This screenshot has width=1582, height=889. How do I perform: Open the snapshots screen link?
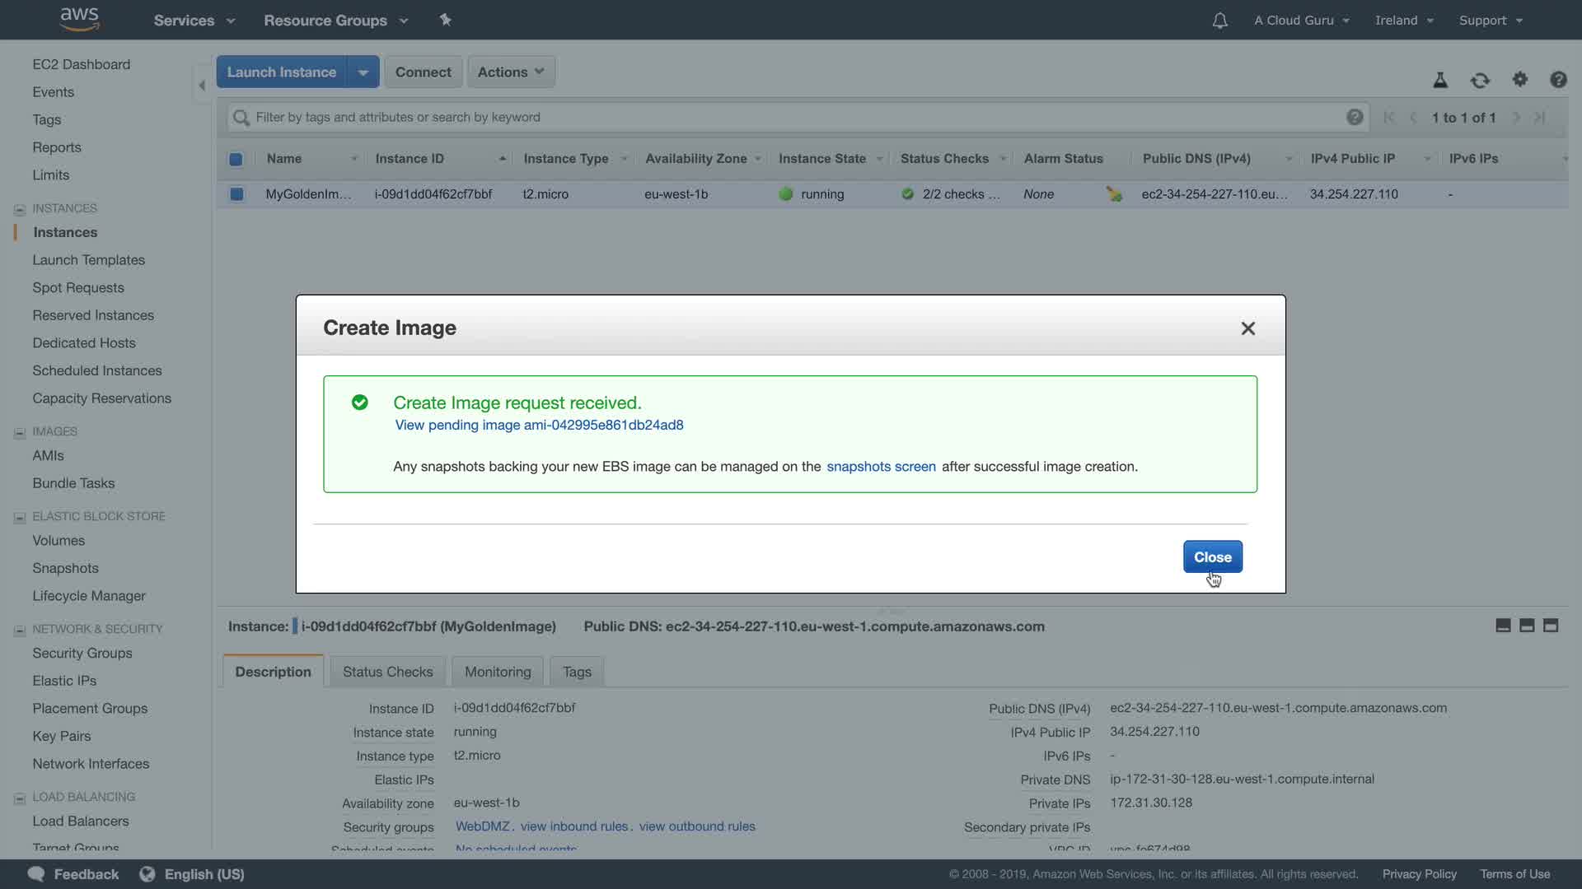click(881, 467)
